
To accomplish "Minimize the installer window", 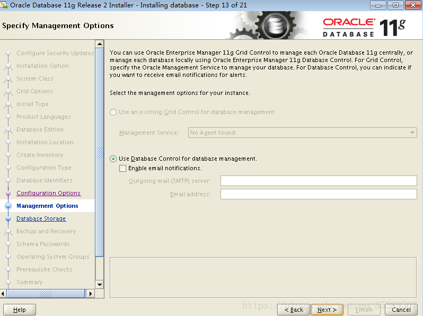I will click(x=378, y=5).
